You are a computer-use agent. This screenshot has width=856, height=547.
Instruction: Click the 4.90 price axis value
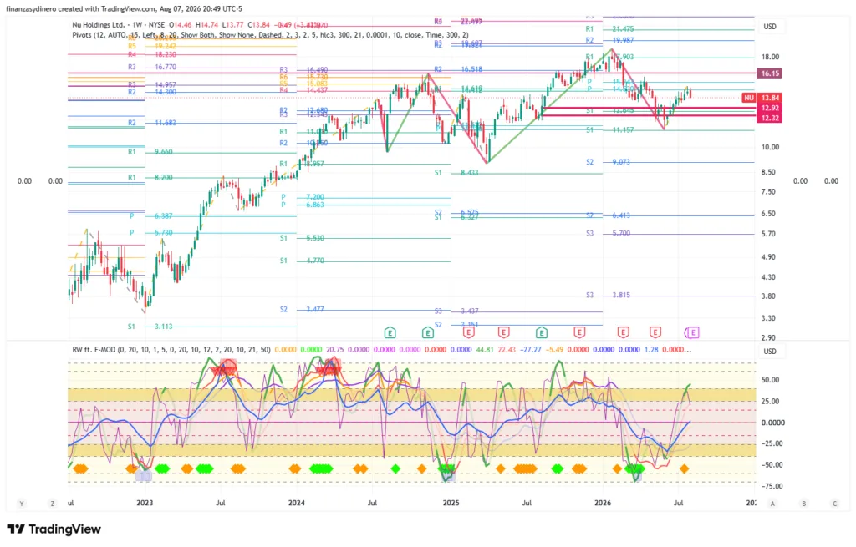tap(769, 257)
